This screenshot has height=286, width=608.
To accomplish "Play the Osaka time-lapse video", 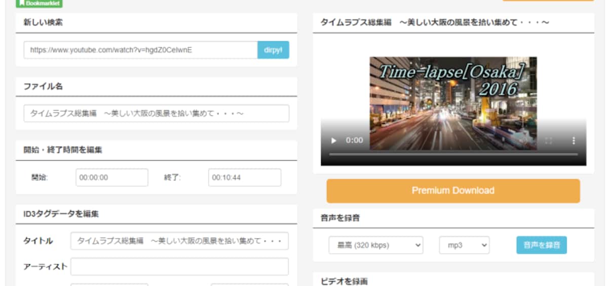I will 333,140.
